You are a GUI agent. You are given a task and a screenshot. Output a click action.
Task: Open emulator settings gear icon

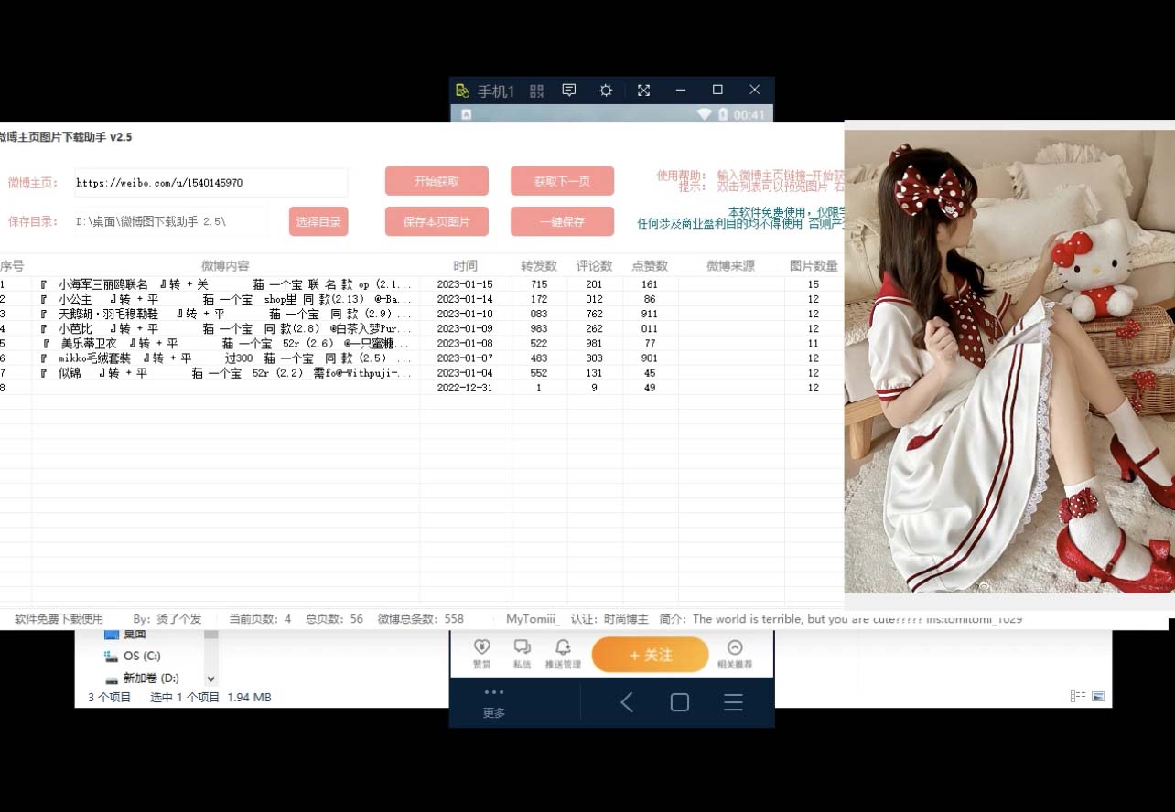(606, 91)
